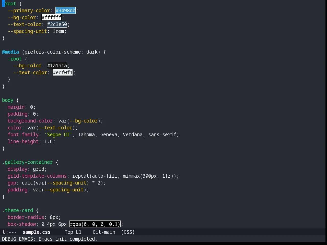Click the body selector
The height and width of the screenshot is (245, 327).
point(8,100)
